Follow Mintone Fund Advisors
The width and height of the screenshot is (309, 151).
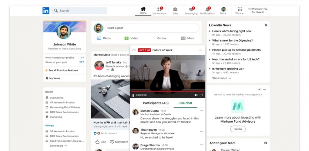pyautogui.click(x=238, y=129)
